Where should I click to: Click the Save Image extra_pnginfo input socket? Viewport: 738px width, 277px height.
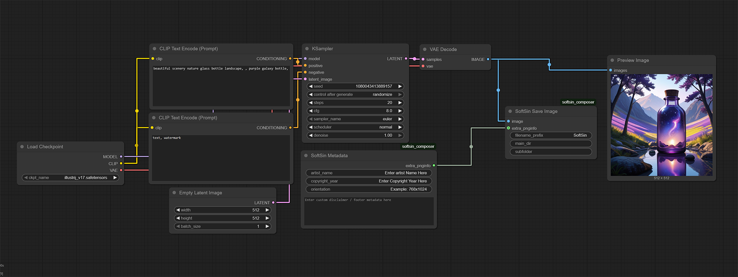(508, 128)
